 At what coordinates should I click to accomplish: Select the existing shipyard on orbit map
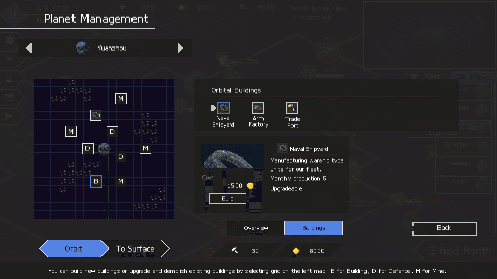pyautogui.click(x=96, y=115)
